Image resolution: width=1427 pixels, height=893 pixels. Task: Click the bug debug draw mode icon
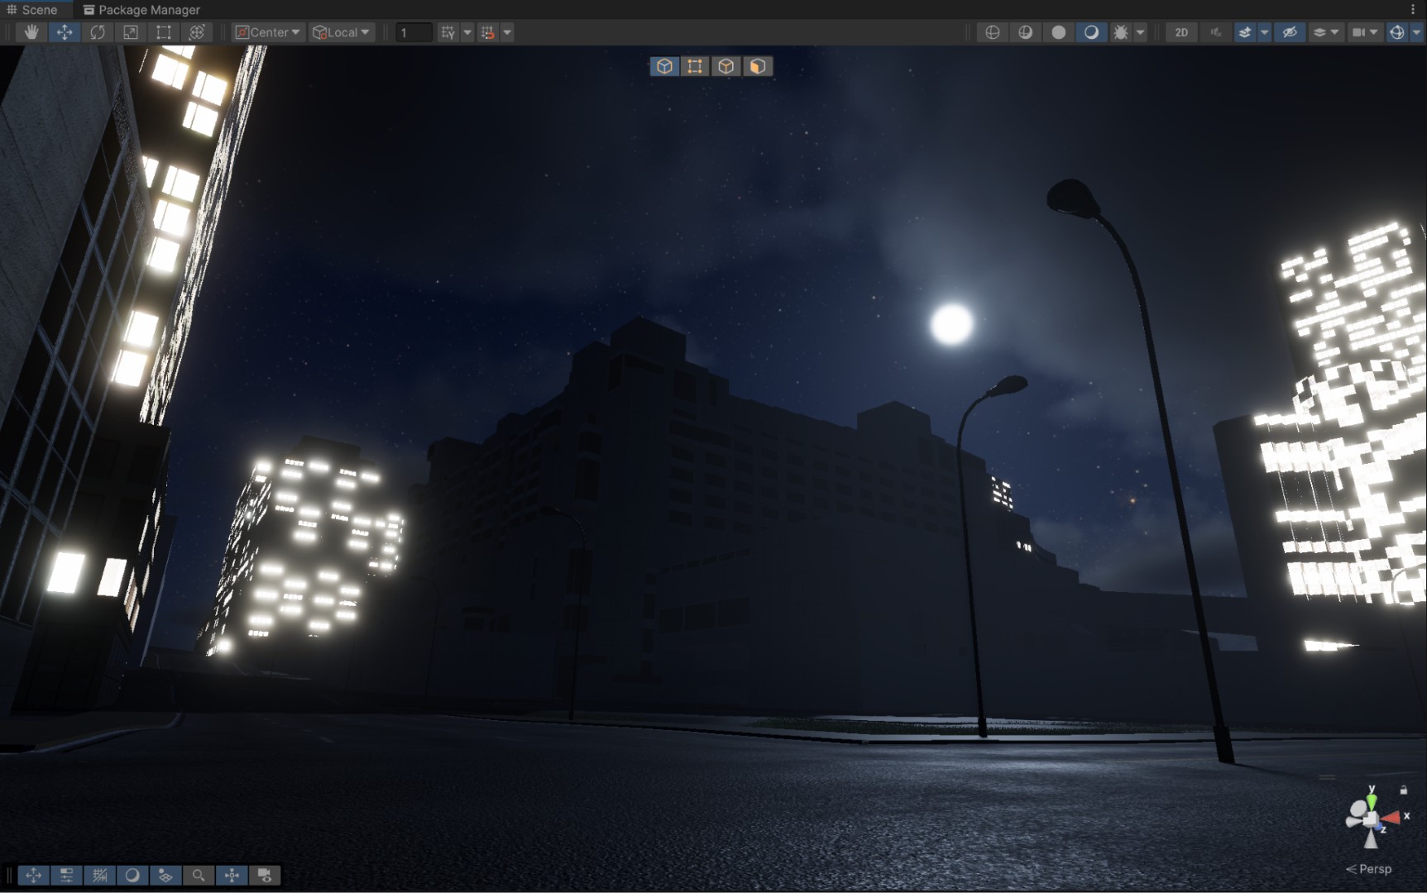pyautogui.click(x=1120, y=32)
